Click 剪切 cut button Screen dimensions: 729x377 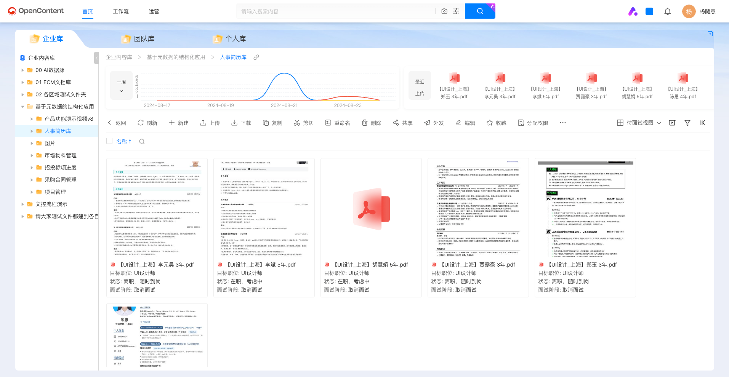[304, 123]
